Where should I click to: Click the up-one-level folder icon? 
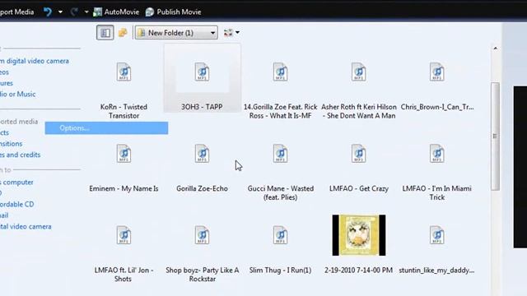coord(123,33)
